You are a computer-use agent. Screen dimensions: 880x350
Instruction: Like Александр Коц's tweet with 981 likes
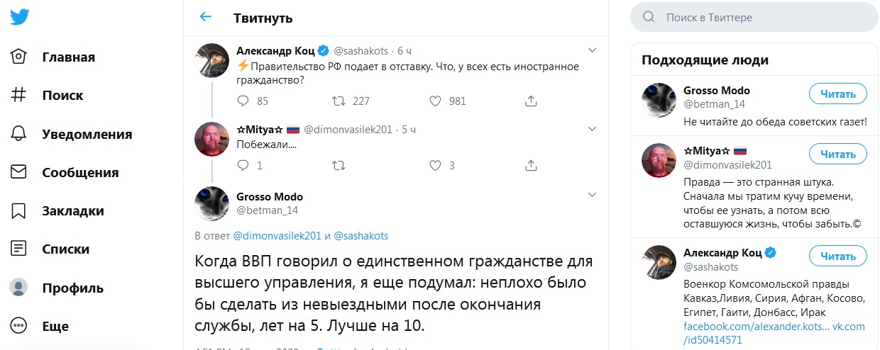pyautogui.click(x=436, y=101)
